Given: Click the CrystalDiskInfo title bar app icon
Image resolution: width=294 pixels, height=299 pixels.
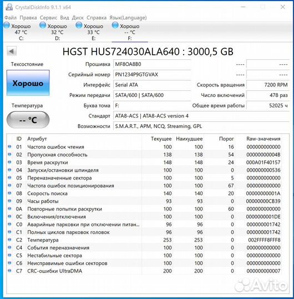Looking at the screenshot, I should 9,7.
